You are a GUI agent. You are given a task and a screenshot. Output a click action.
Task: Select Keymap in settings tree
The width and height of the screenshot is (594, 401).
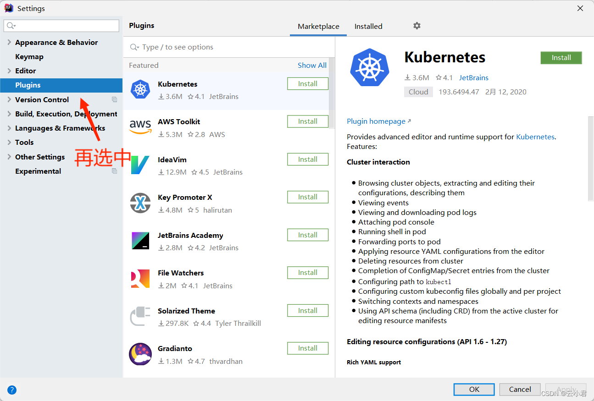[29, 57]
